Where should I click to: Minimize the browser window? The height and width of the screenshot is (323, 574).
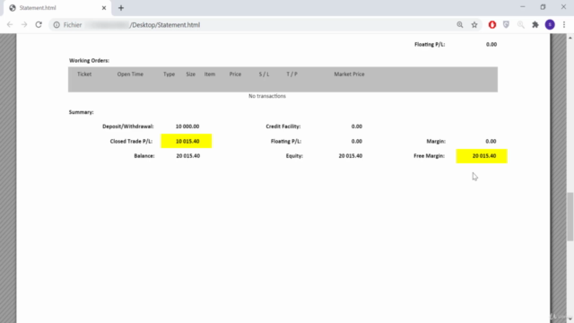522,7
